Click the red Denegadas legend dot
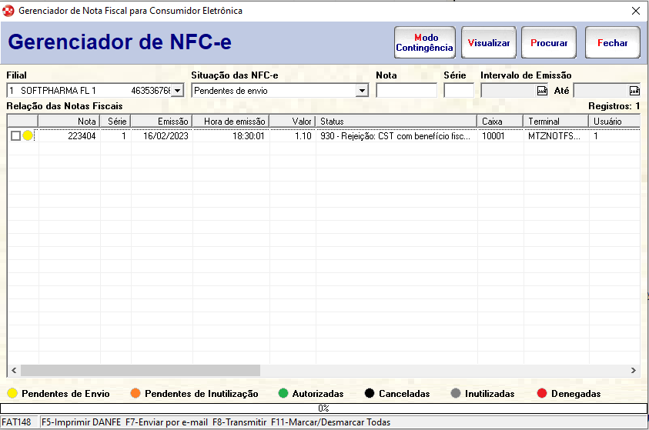The height and width of the screenshot is (430, 649). tap(542, 393)
